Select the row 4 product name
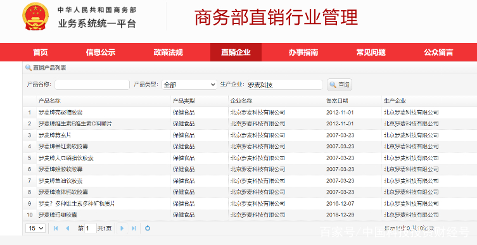The image size is (477, 245). 63,146
